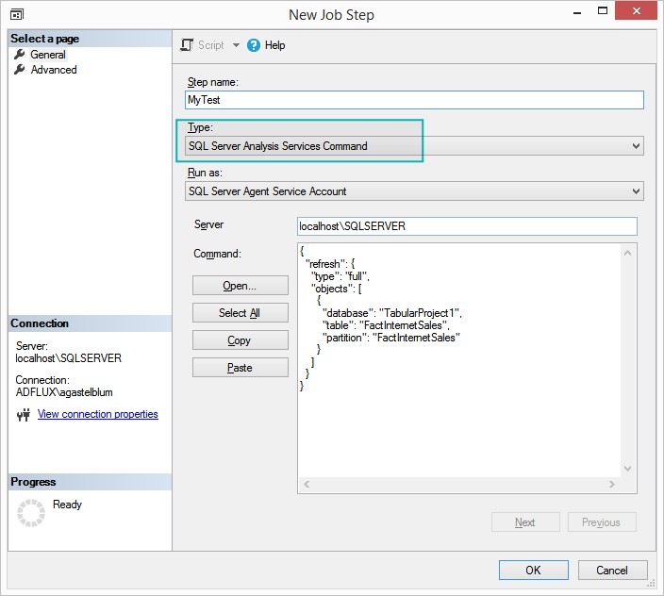Click the "partition": "FactInternetSales" line
Image resolution: width=664 pixels, height=596 pixels.
pos(390,338)
